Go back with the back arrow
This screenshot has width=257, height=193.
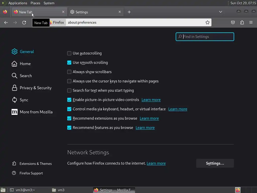[x=6, y=22]
